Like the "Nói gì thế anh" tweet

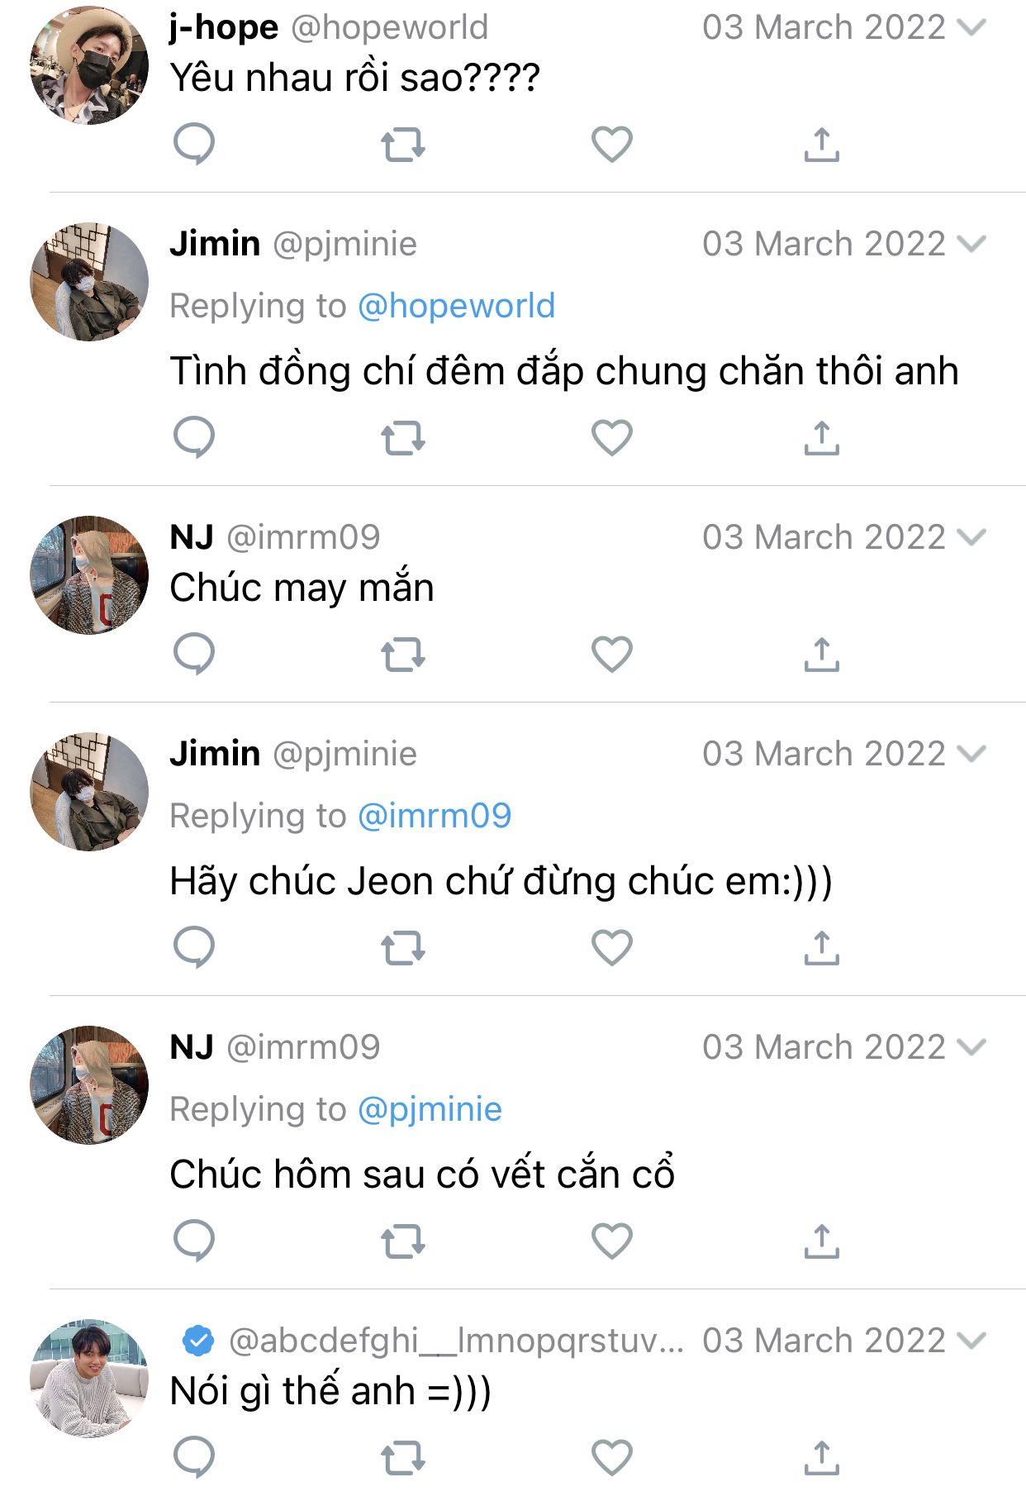[612, 1458]
